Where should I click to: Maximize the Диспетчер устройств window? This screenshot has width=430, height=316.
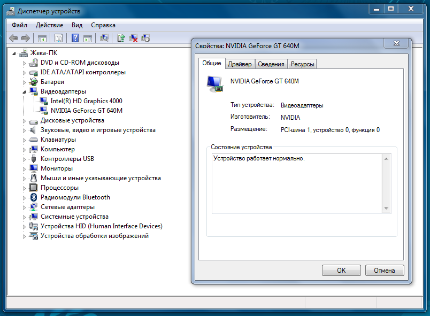coord(391,9)
